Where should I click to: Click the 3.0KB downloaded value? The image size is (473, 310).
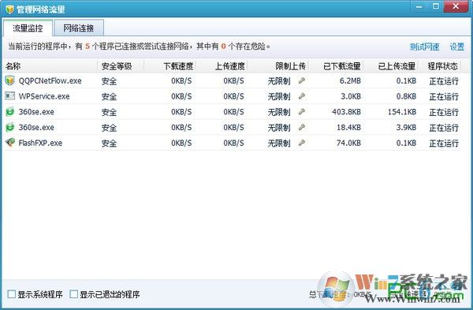click(351, 96)
